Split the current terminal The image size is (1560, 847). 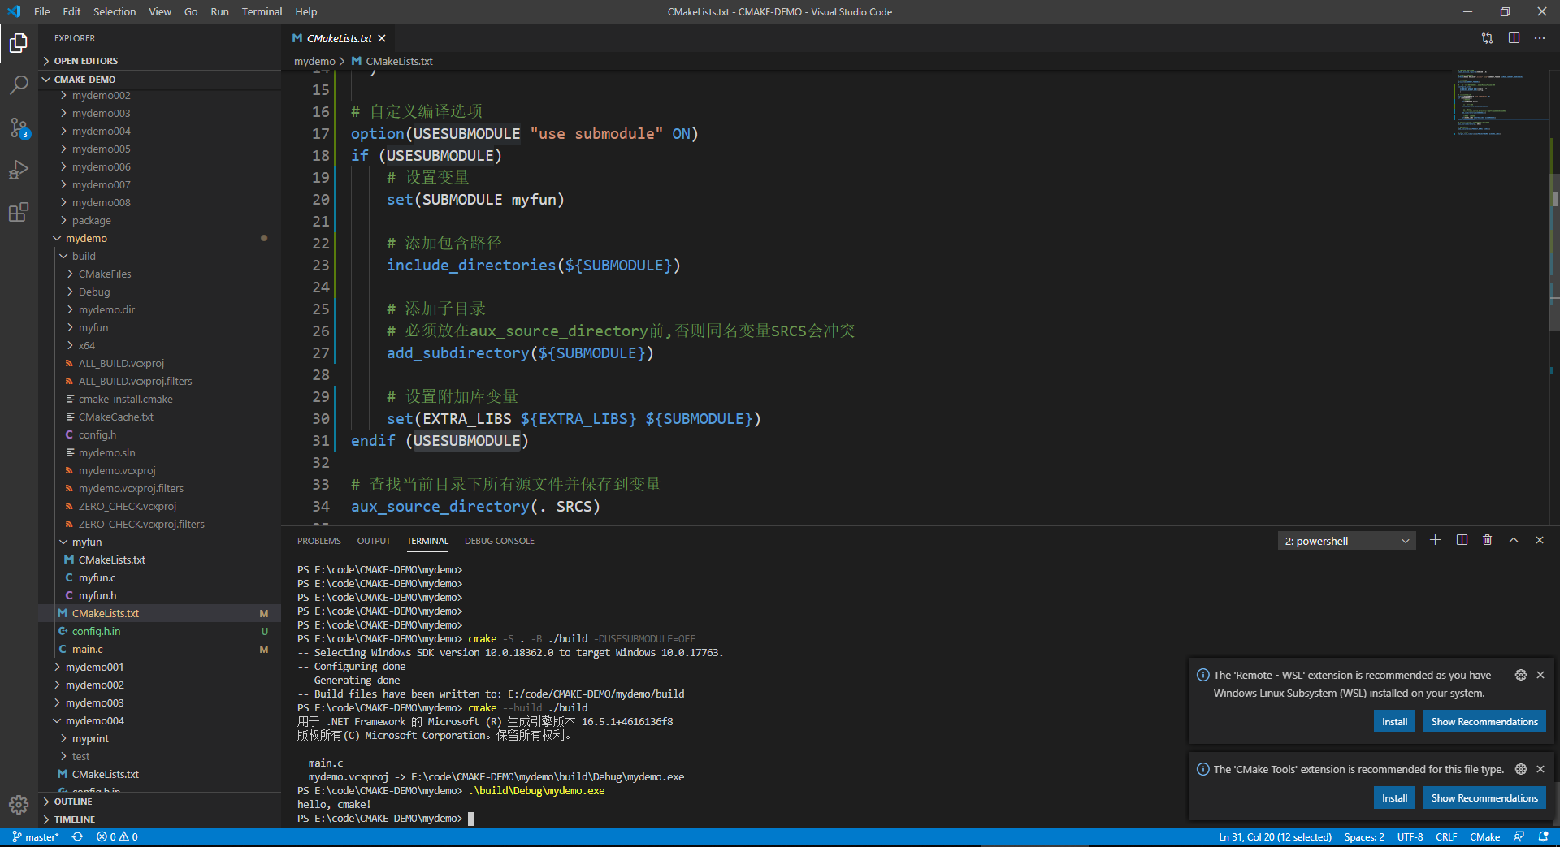point(1462,539)
